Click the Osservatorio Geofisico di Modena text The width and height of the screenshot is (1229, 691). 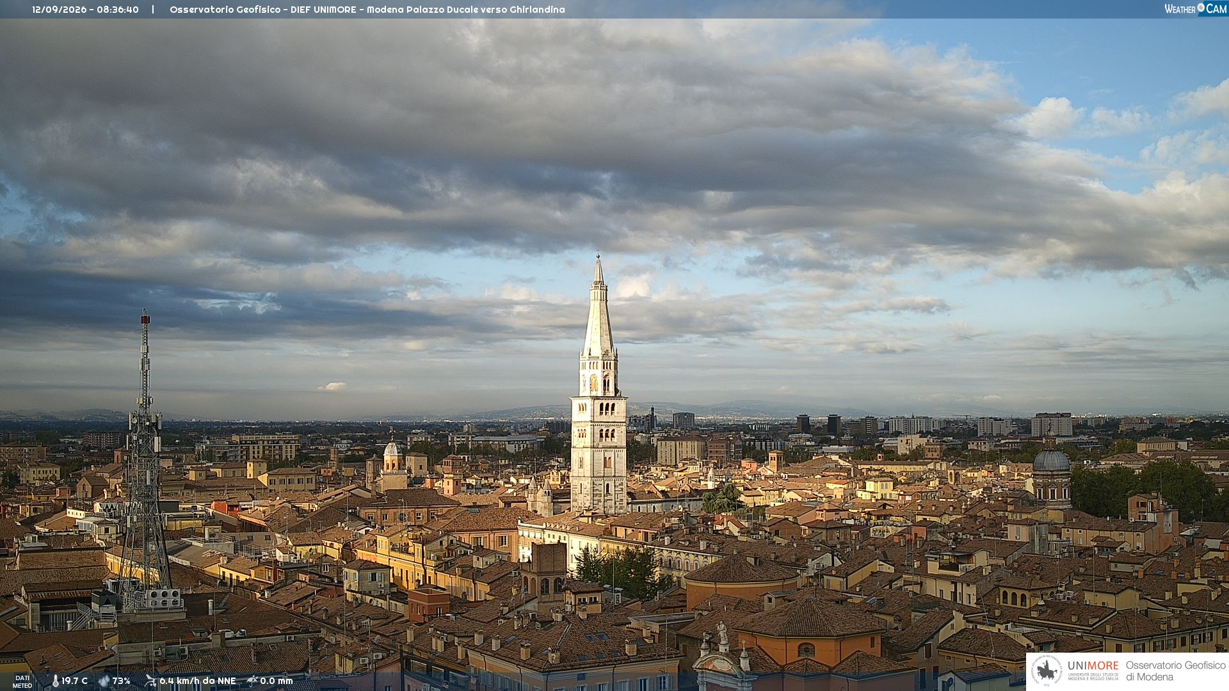tap(1175, 671)
